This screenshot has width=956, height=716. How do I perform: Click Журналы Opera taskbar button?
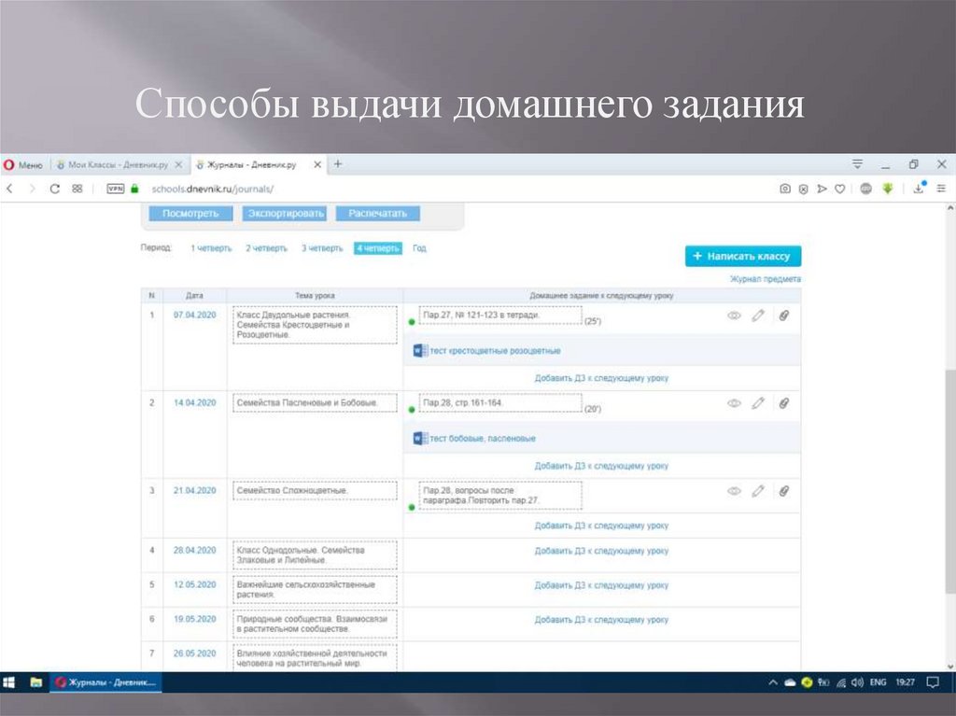[106, 681]
